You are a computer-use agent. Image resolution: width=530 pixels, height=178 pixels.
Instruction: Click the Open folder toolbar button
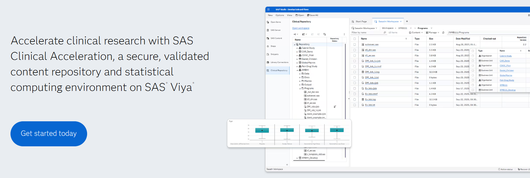[299, 15]
